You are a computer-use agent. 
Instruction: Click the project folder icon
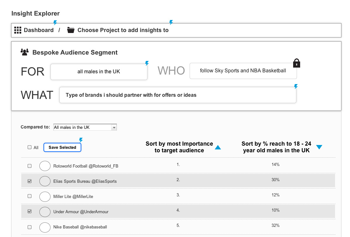pyautogui.click(x=71, y=30)
